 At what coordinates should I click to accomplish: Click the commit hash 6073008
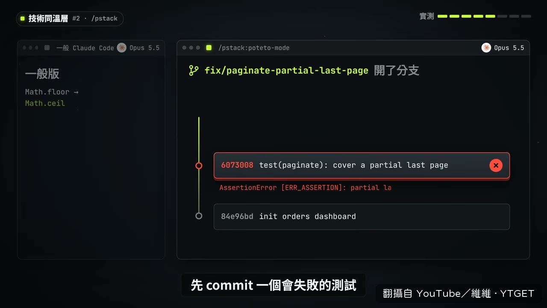click(237, 165)
